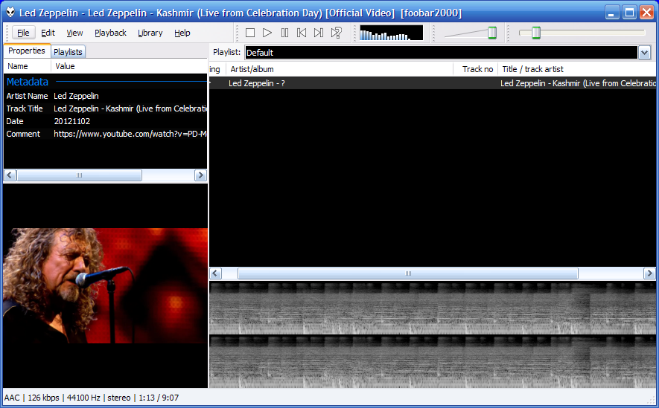Skip to the next track

319,33
